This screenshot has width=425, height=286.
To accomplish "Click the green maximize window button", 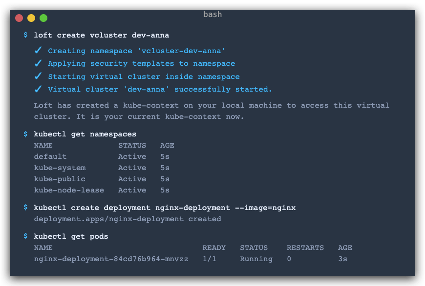I will 43,18.
